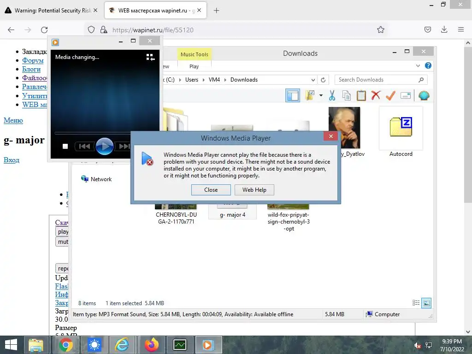
Task: Save page to Pocket
Action: click(x=427, y=30)
